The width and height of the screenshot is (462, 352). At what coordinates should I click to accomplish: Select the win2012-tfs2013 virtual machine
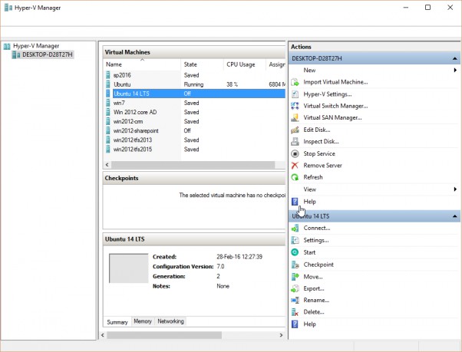pyautogui.click(x=194, y=140)
